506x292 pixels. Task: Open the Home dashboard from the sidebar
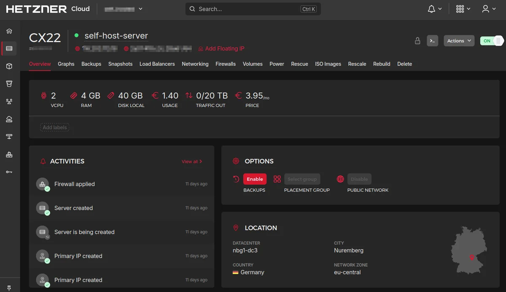(9, 31)
